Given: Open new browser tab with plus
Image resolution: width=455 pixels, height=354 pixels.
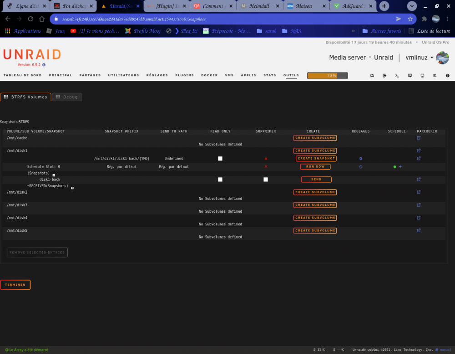Looking at the screenshot, I should pos(384,6).
